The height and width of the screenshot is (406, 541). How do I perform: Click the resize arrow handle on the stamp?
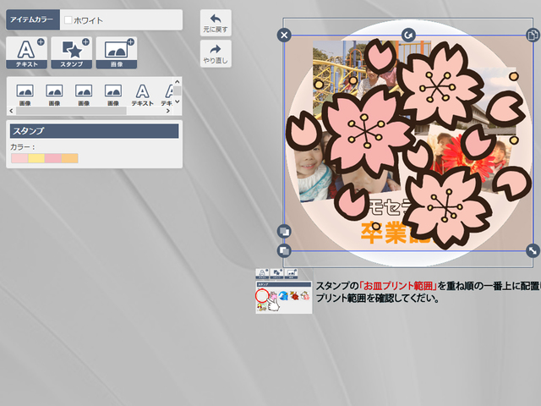pos(533,250)
